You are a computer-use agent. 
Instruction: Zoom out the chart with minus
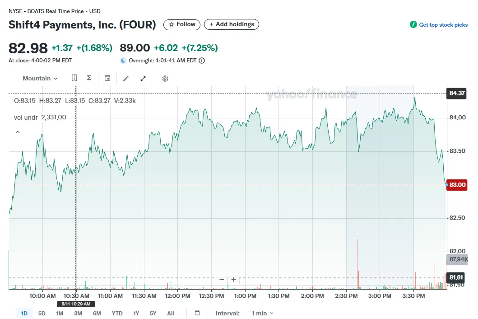click(222, 280)
